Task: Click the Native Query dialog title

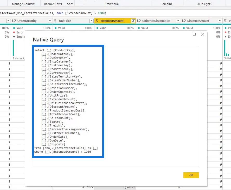Action: [x=48, y=40]
